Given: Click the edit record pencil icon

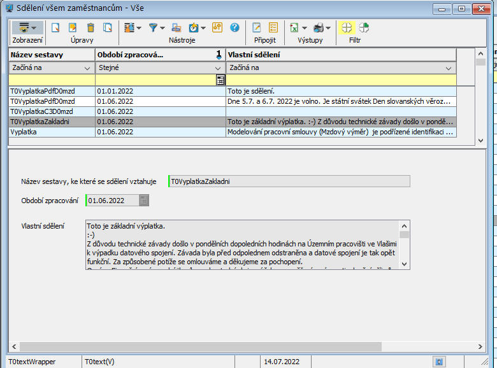Looking at the screenshot, I should pos(73,28).
